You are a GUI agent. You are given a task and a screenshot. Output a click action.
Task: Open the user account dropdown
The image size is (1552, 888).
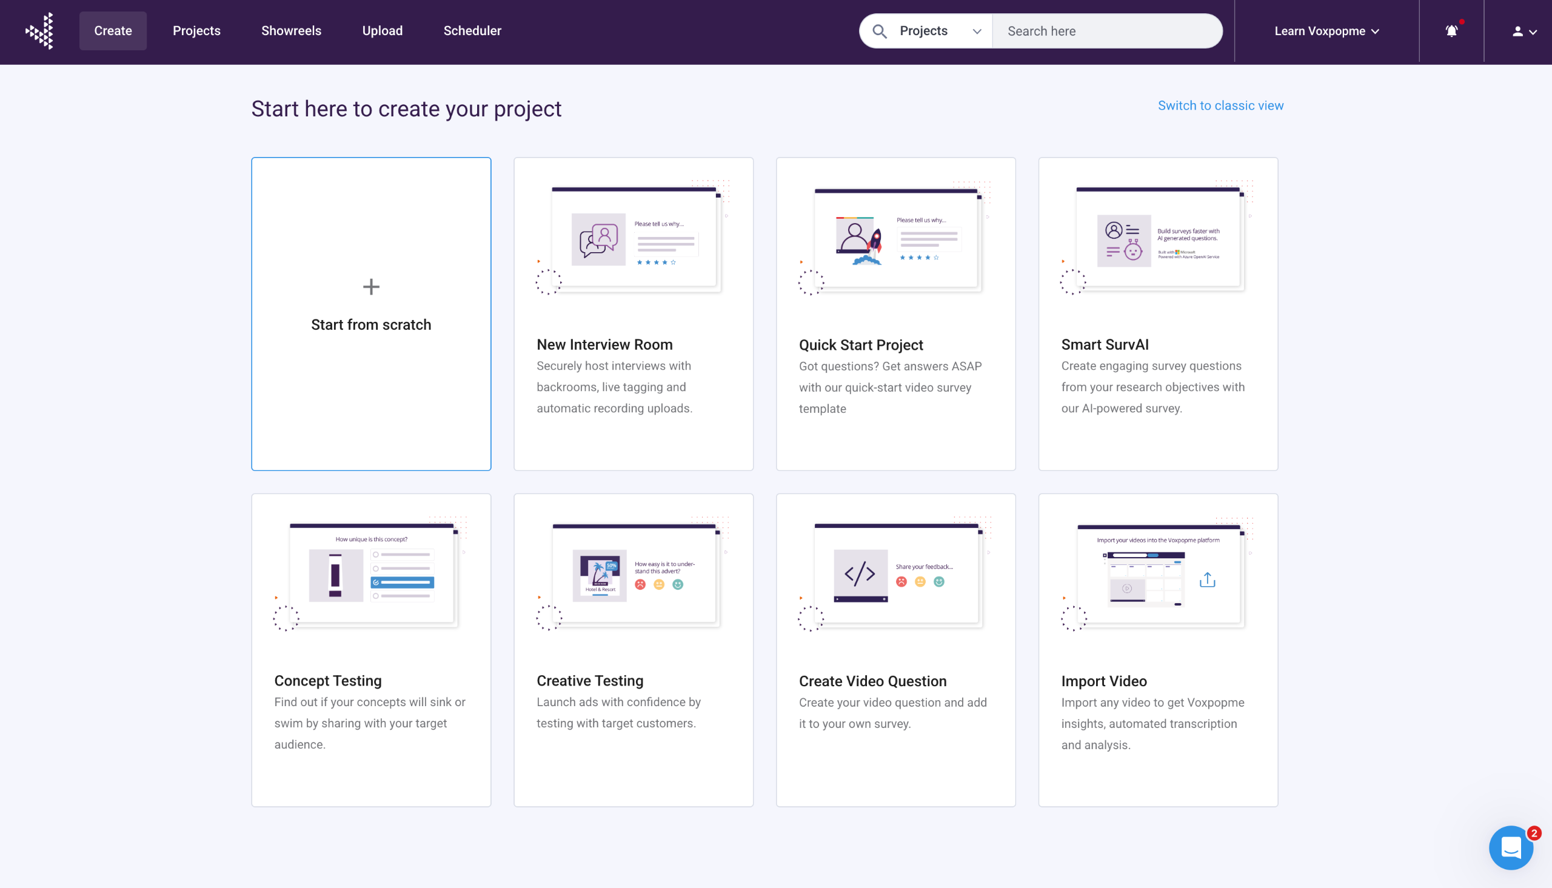tap(1524, 31)
